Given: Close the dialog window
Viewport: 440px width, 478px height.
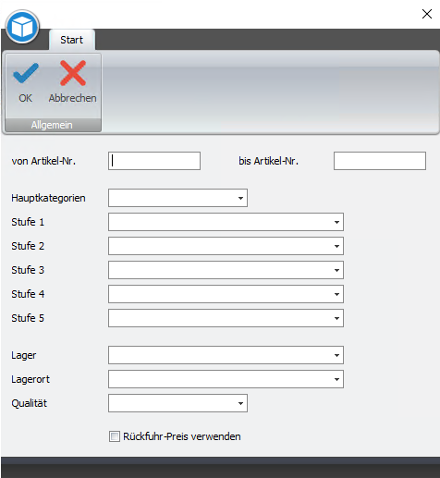Looking at the screenshot, I should pos(427,14).
